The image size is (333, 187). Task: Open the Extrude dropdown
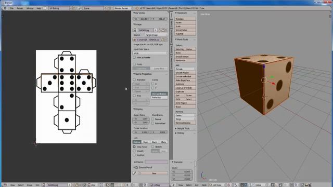pos(185,69)
